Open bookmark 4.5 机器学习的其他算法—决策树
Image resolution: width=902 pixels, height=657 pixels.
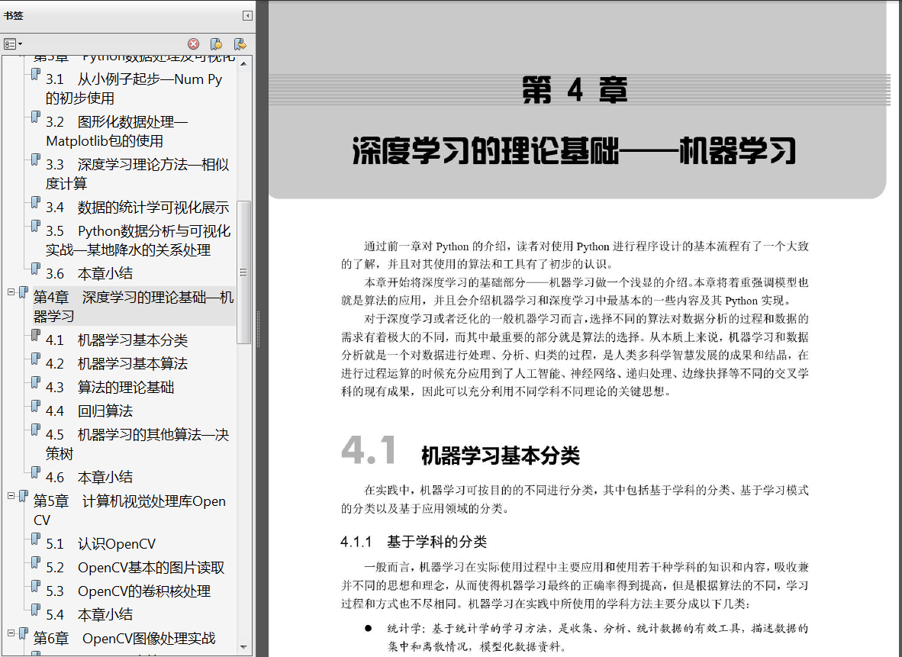(137, 443)
